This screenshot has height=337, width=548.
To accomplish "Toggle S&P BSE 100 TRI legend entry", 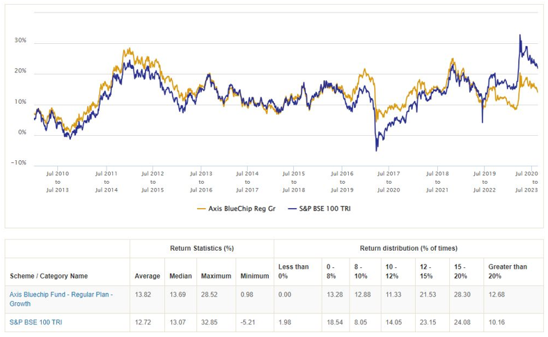I will (319, 209).
